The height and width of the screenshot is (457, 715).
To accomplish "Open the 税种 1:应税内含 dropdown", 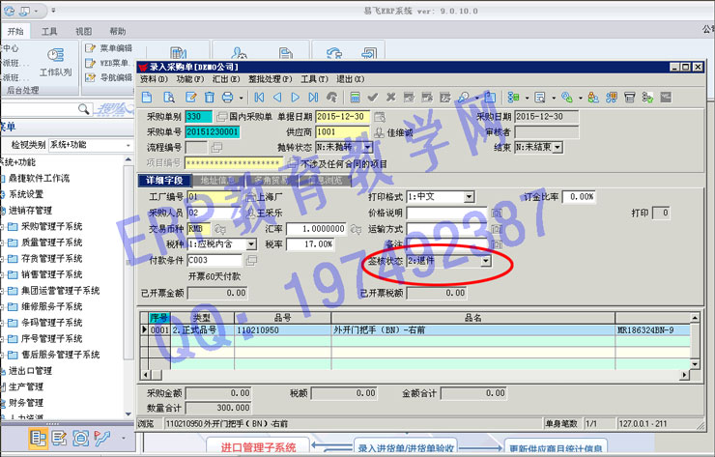I will [251, 244].
